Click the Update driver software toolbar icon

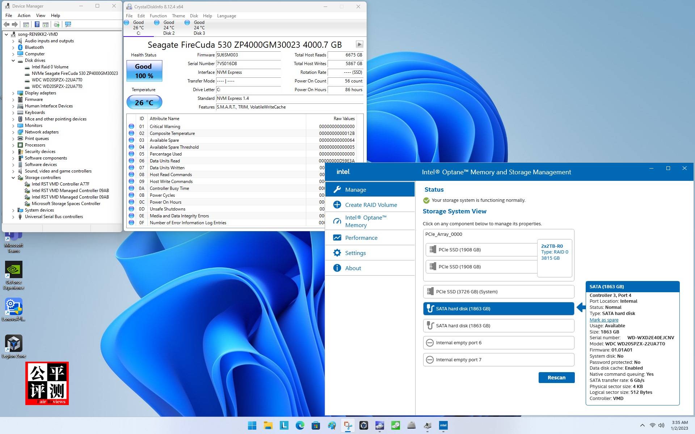click(x=56, y=24)
